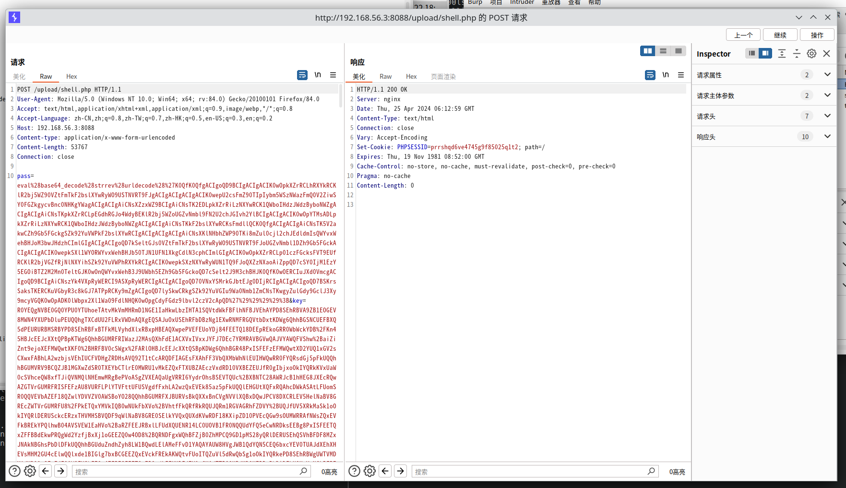Open search settings gear under request pane
The height and width of the screenshot is (488, 846).
point(30,471)
